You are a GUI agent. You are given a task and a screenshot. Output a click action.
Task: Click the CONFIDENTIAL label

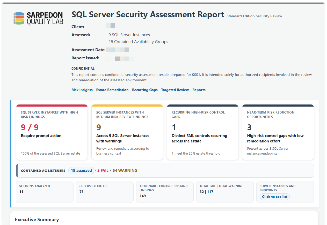[x=83, y=69]
